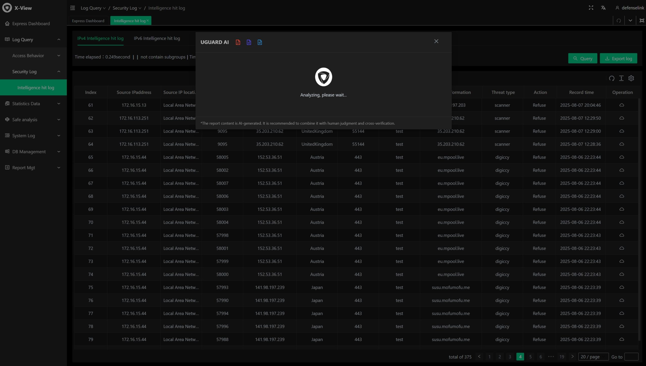Click the Go to page input
This screenshot has width=646, height=366.
point(631,357)
